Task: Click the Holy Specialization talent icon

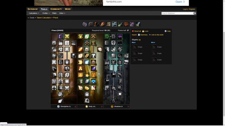Action: [93, 36]
